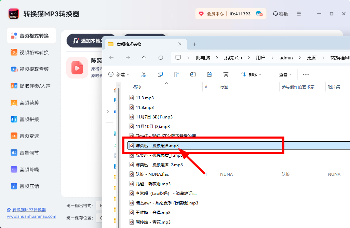Open the 音频裁剪 tool

(29, 103)
